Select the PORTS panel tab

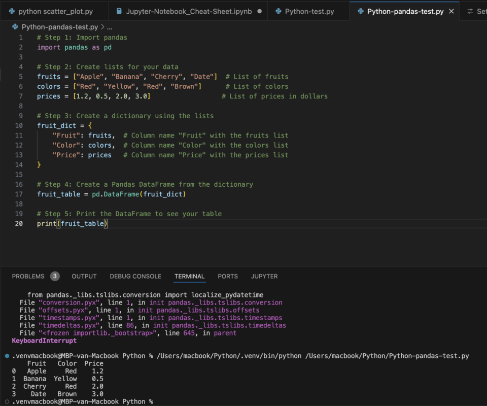pyautogui.click(x=228, y=276)
